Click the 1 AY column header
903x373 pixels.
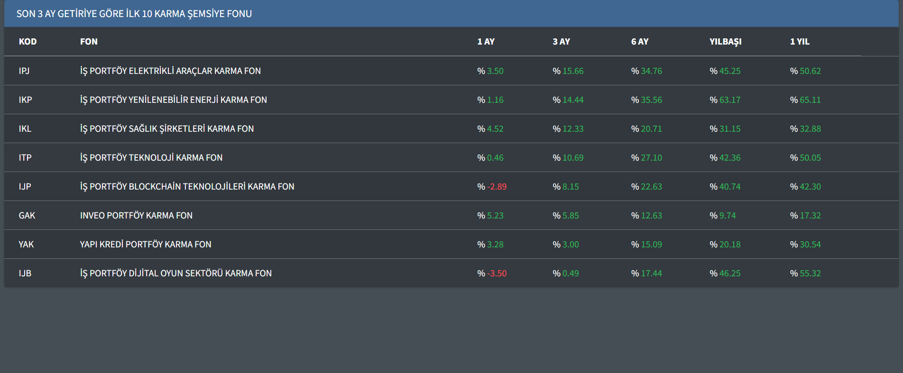[x=486, y=42]
